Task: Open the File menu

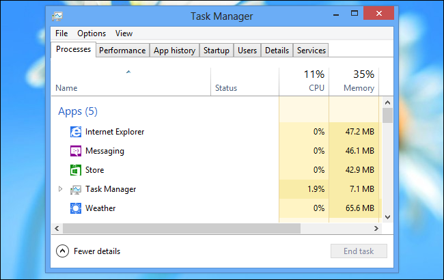Action: (61, 33)
